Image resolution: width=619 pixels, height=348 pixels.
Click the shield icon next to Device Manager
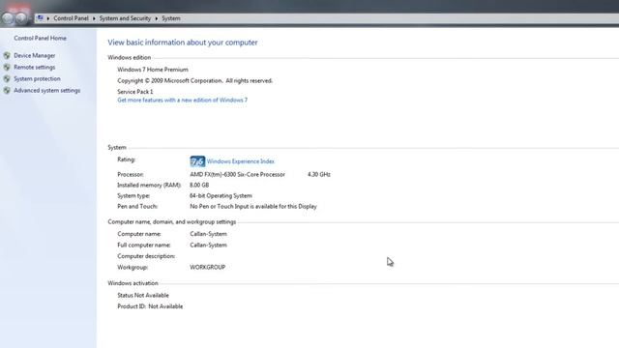click(7, 56)
